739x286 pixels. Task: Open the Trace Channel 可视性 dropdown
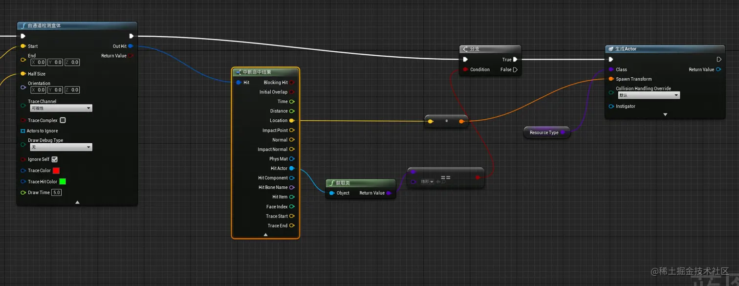tap(61, 108)
